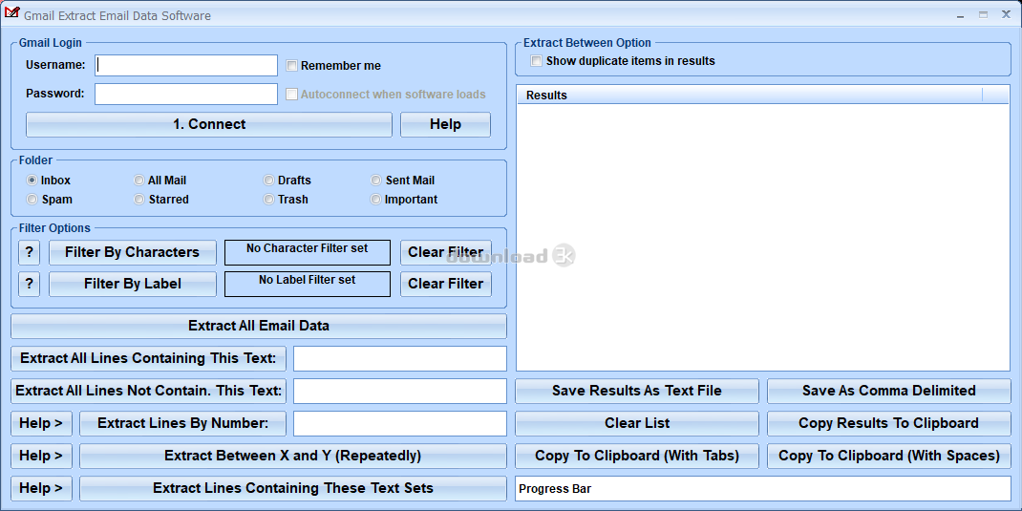Focus the text box for lines containing text

point(399,358)
